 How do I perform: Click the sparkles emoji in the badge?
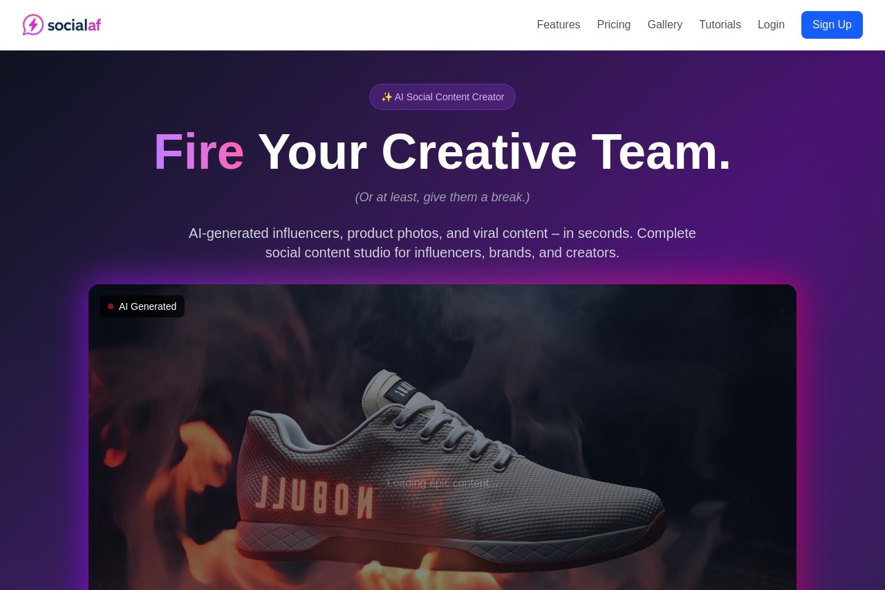(x=386, y=97)
